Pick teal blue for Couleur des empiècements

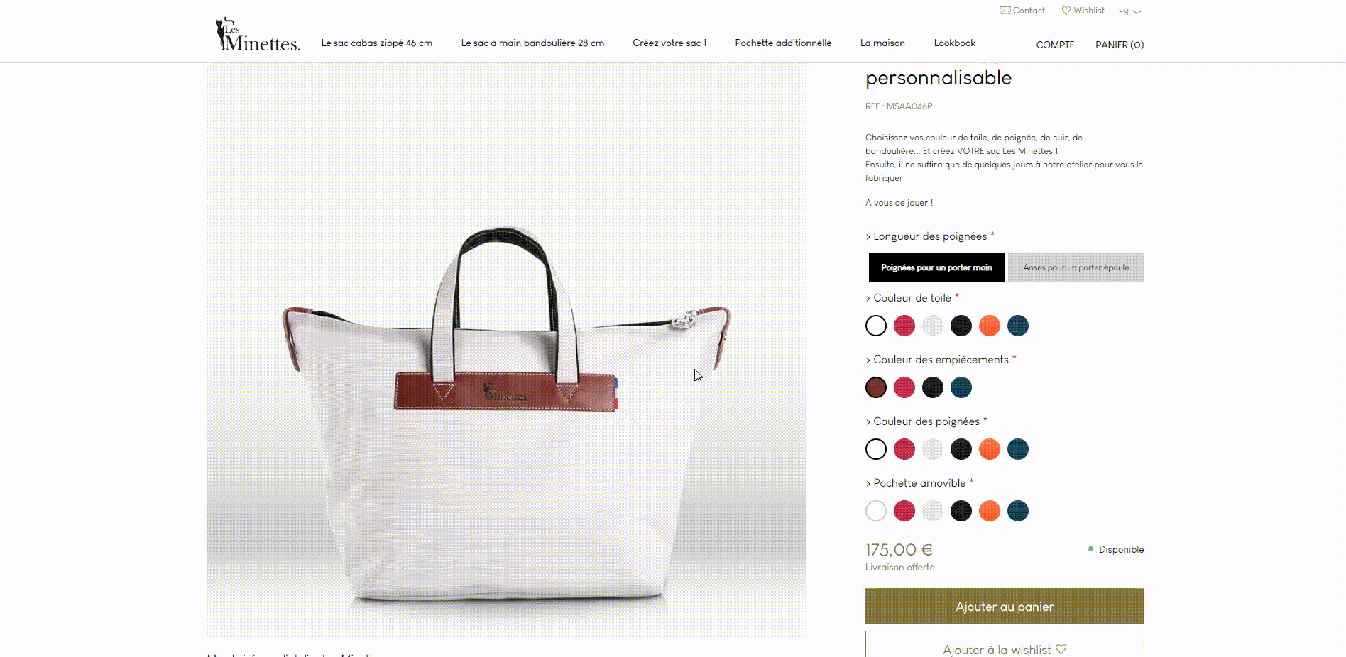pos(961,387)
